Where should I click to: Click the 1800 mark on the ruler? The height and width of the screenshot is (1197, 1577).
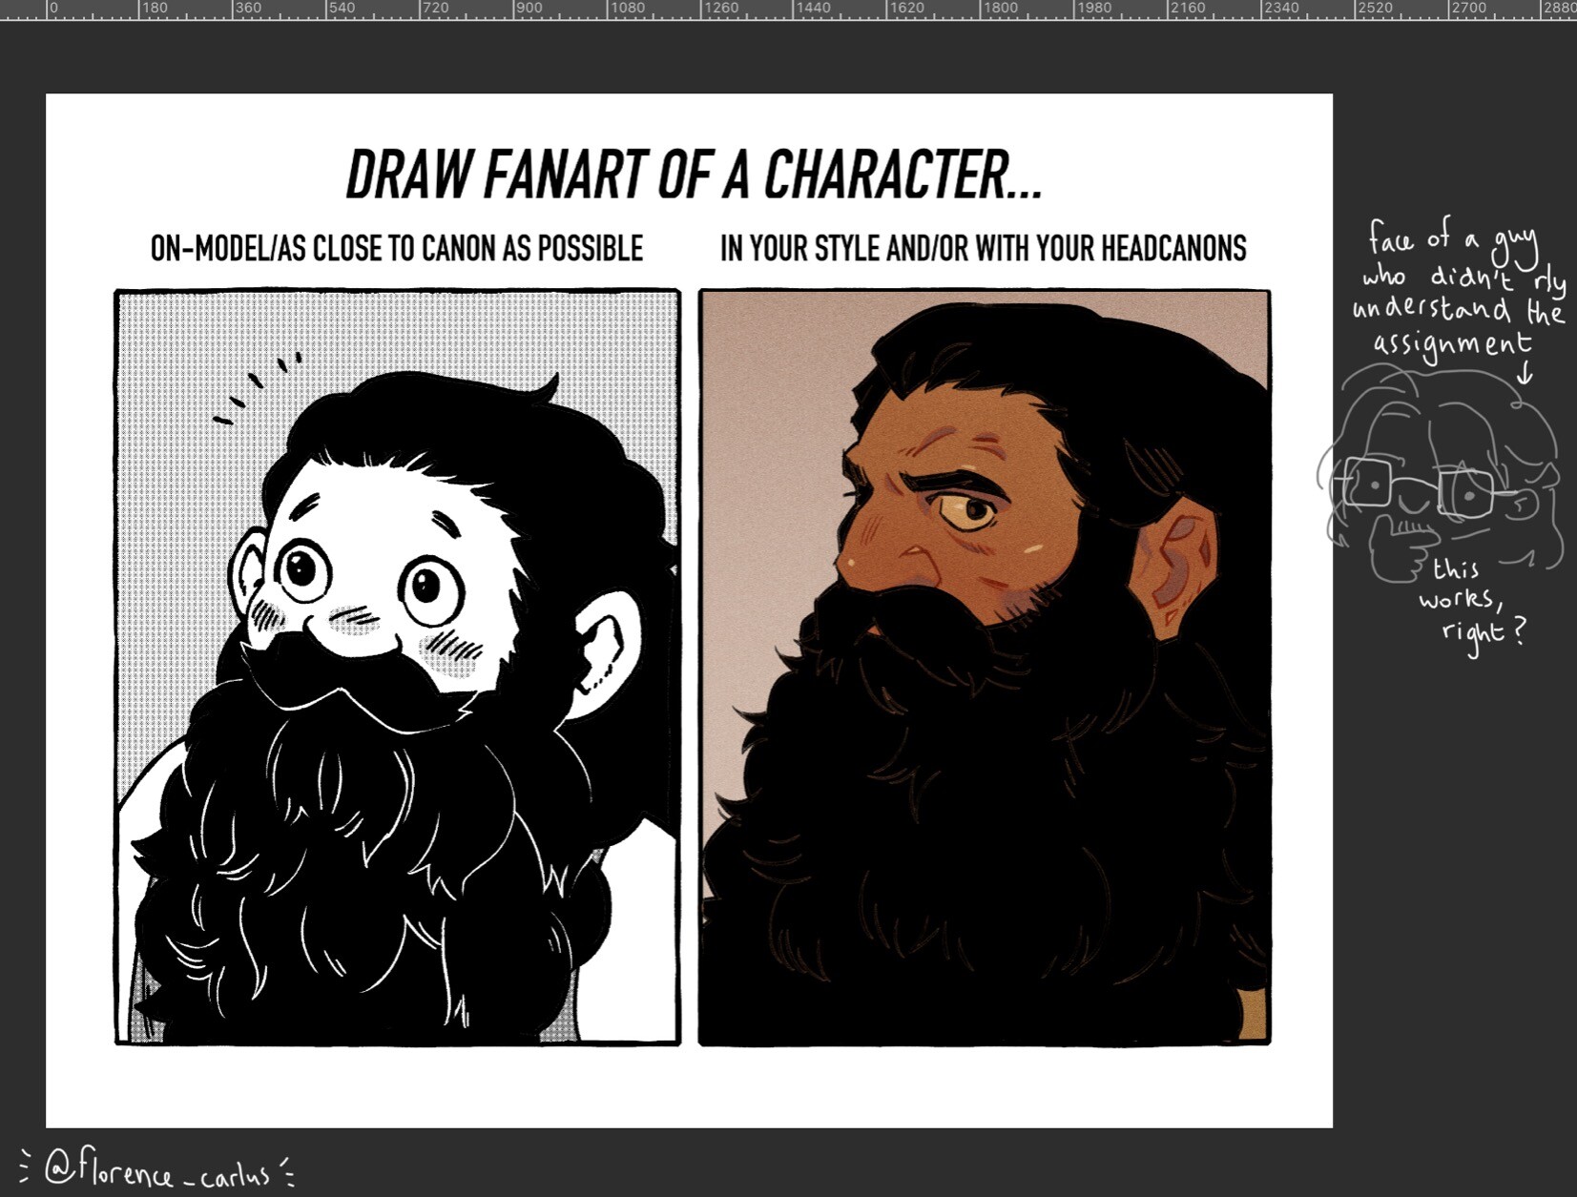[1000, 9]
